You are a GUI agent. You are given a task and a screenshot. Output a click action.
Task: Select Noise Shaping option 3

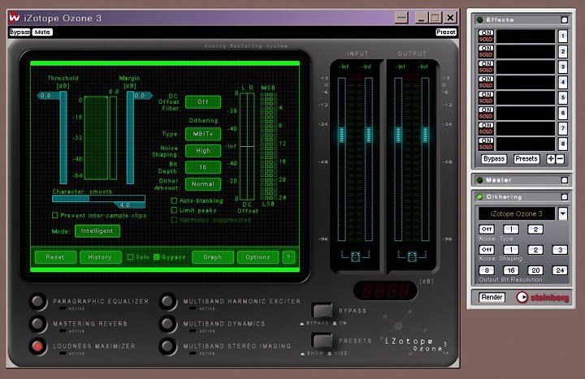[560, 250]
